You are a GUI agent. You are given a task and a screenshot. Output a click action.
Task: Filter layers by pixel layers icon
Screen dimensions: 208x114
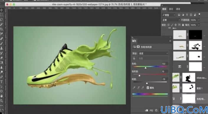[179, 15]
